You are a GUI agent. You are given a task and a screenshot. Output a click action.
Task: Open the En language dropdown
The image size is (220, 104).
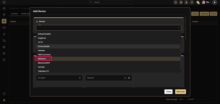[x=208, y=2]
